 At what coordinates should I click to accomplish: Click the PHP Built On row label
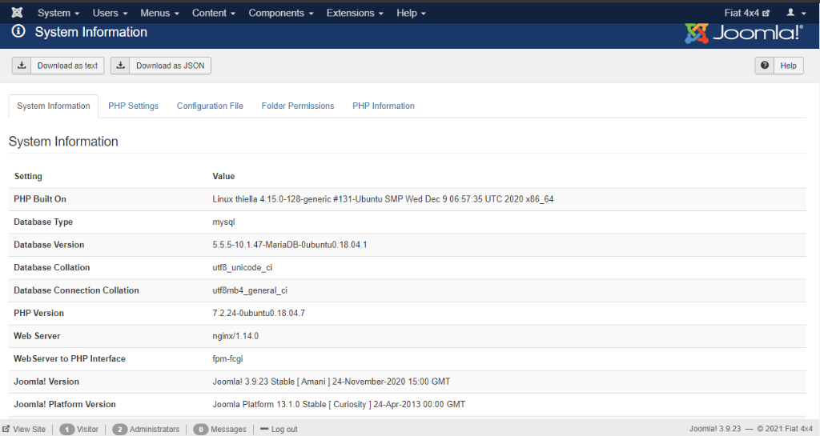[40, 199]
